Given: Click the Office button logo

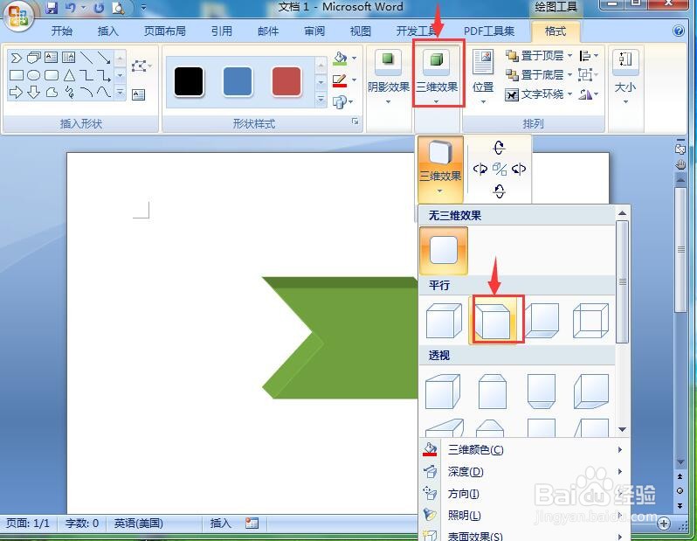Looking at the screenshot, I should [17, 17].
